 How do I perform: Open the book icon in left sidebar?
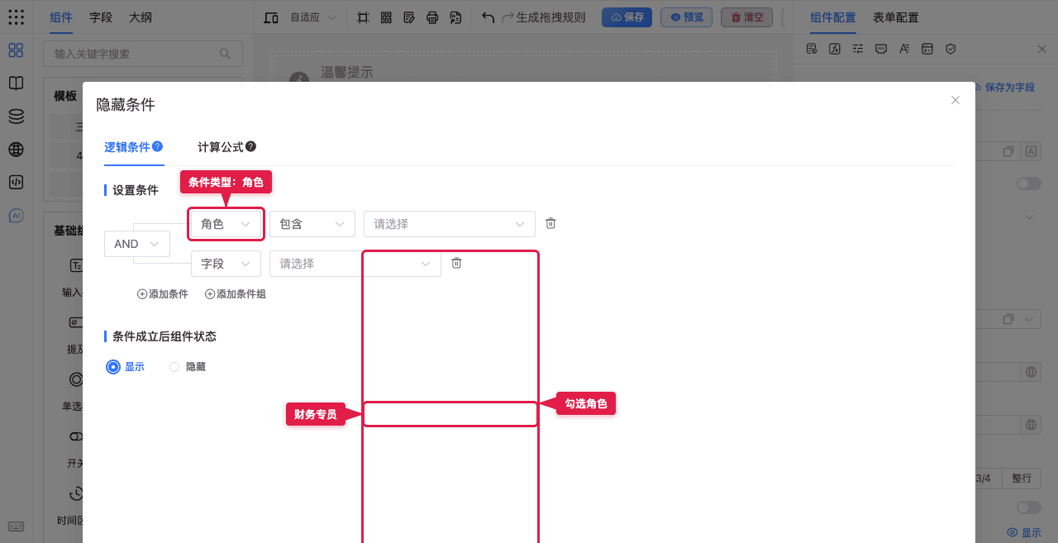click(16, 83)
